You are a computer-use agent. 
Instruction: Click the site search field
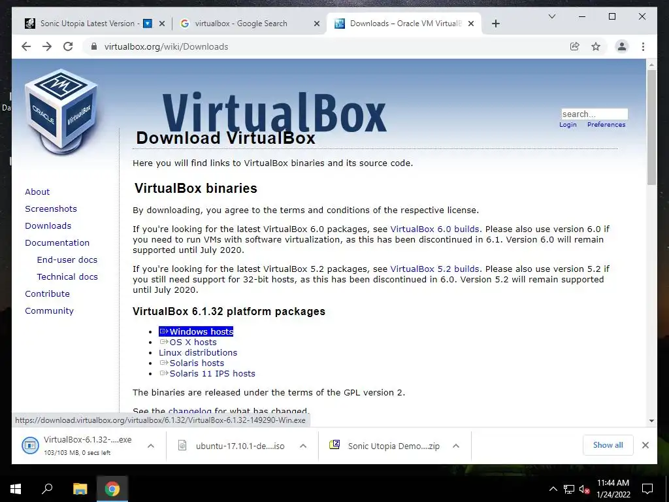point(595,114)
